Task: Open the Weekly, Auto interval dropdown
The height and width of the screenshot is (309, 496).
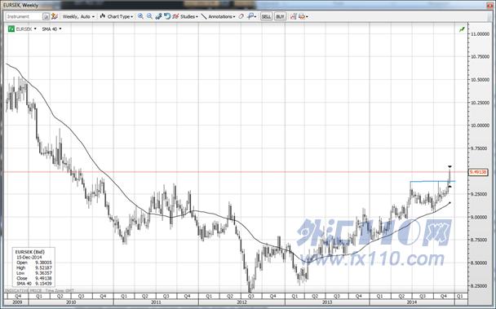Action: pyautogui.click(x=78, y=16)
